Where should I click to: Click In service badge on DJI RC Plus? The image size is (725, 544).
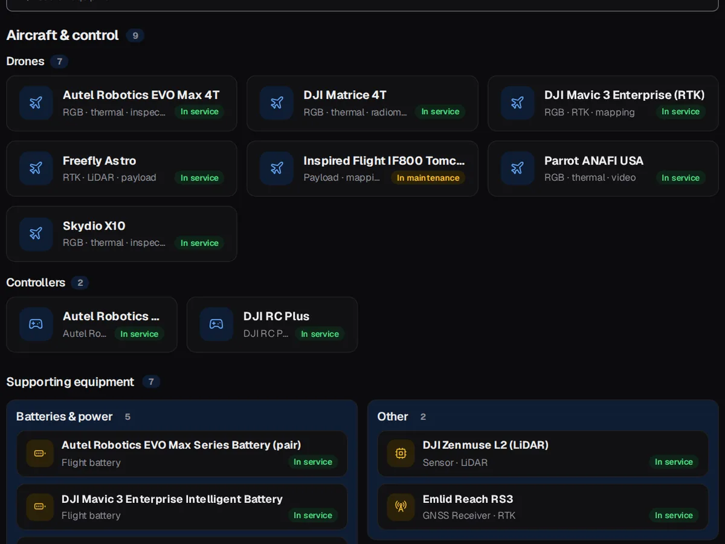[320, 334]
